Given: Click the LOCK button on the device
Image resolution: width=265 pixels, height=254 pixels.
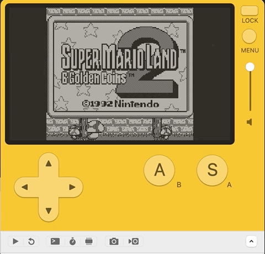Looking at the screenshot, I should [250, 10].
